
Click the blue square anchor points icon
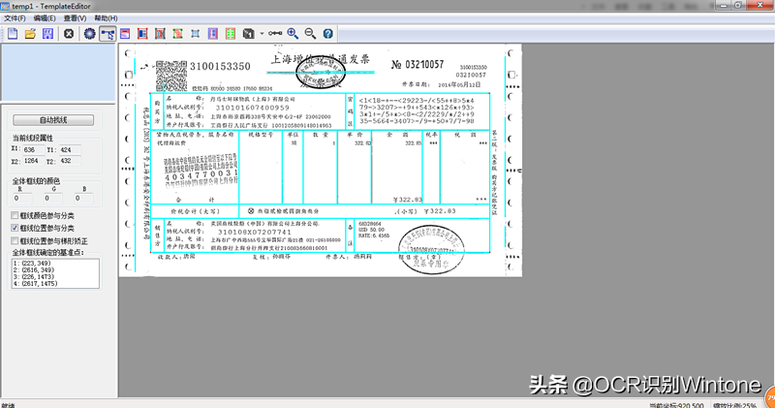coord(196,34)
